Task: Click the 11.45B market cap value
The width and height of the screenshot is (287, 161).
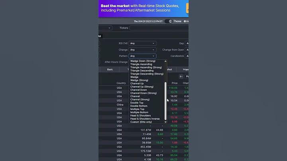Action: 147,134
